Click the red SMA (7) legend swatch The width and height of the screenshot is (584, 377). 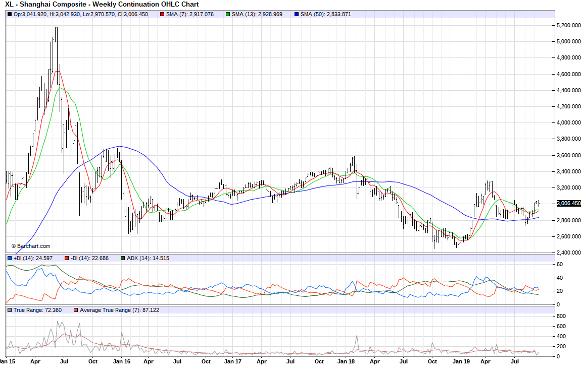point(163,14)
